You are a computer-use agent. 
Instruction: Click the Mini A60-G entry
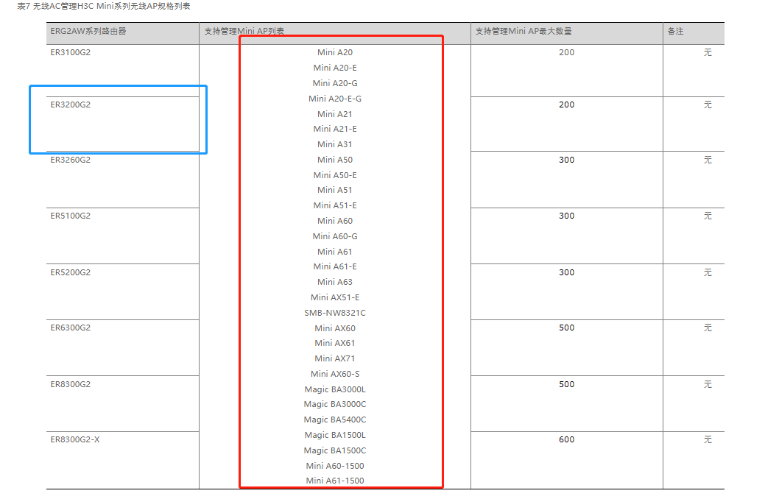(x=335, y=236)
